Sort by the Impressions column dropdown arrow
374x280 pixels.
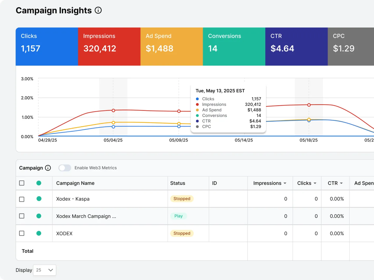[x=285, y=183]
